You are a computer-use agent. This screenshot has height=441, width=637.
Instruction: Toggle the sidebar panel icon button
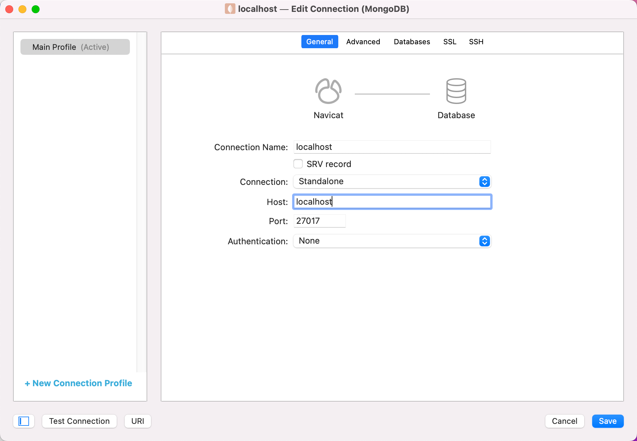click(24, 421)
